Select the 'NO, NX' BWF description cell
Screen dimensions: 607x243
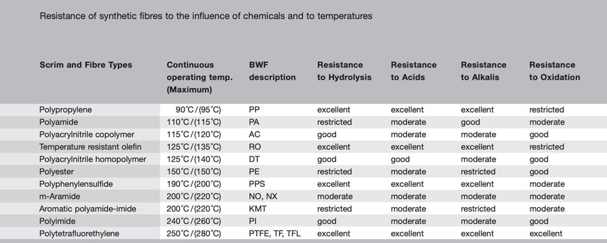263,196
